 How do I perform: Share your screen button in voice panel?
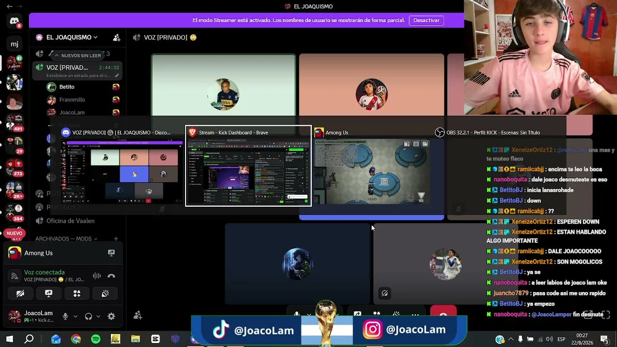[x=49, y=293]
